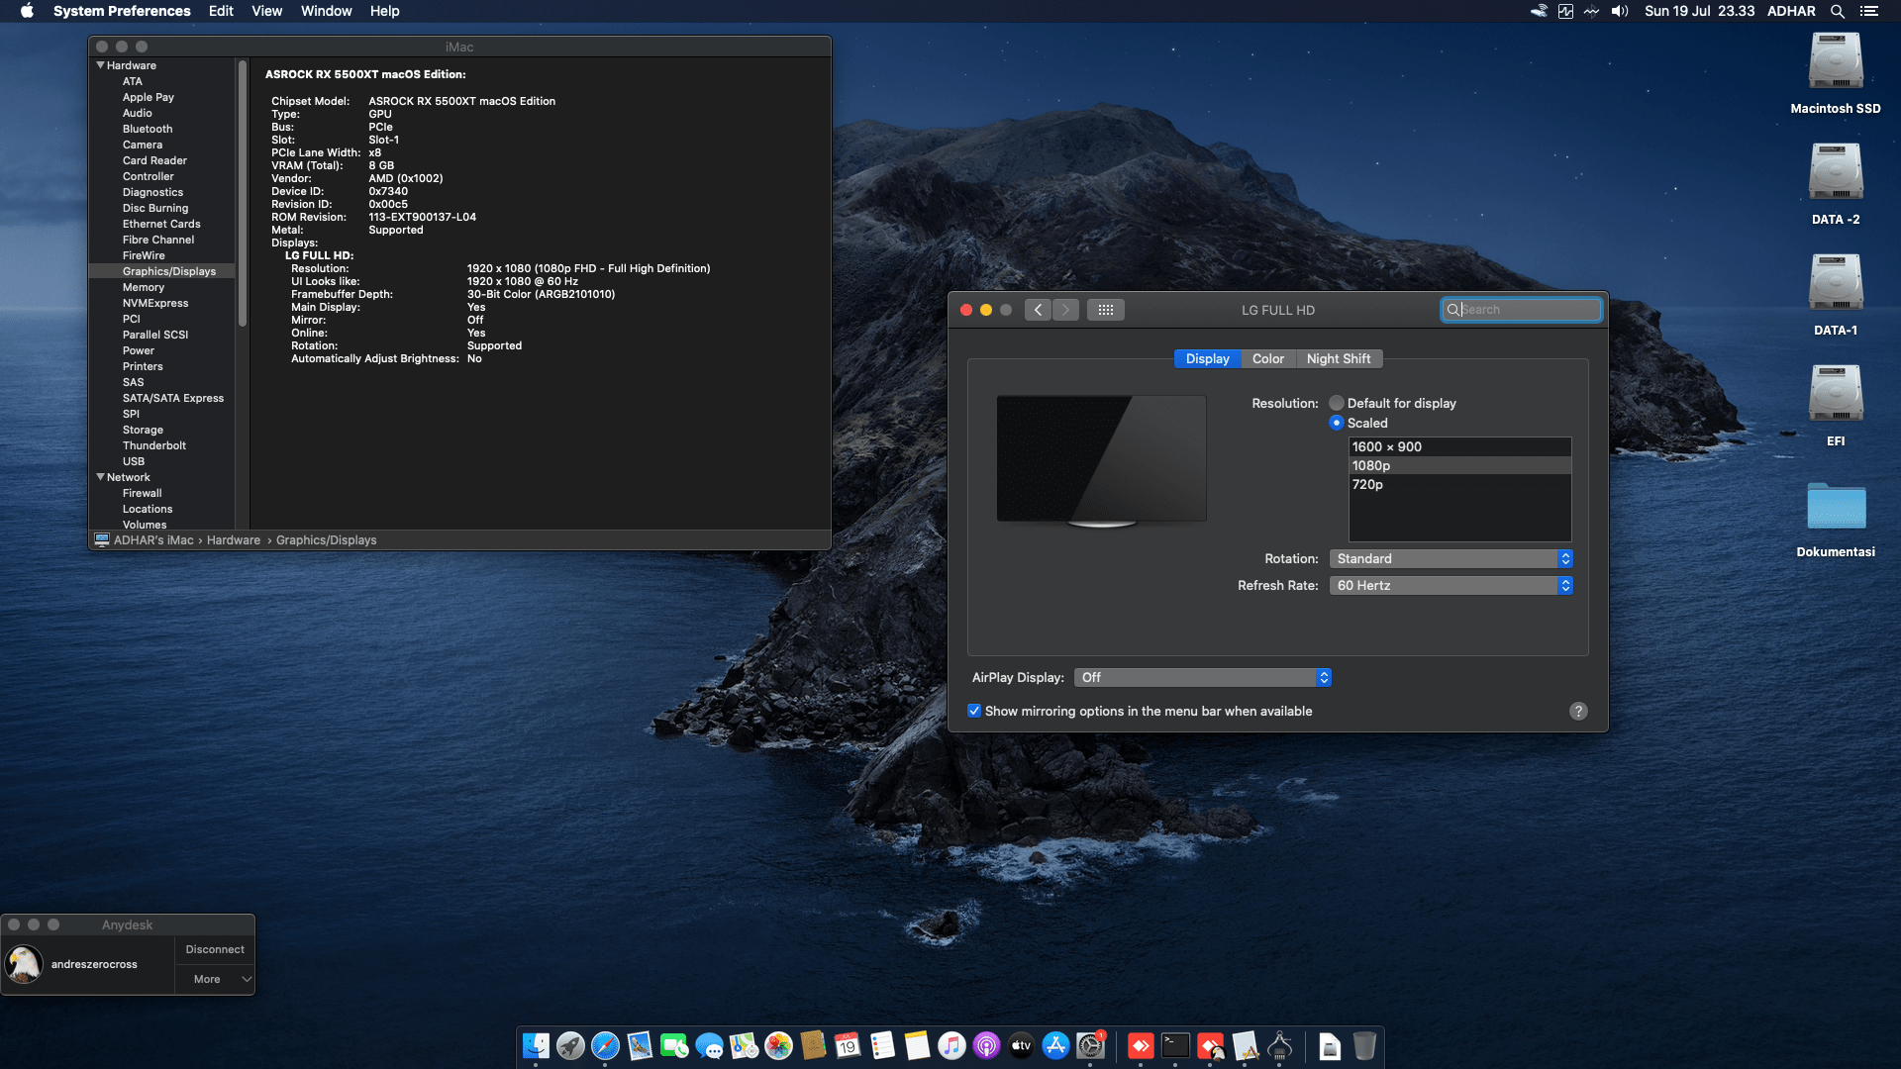This screenshot has width=1901, height=1069.
Task: Open the AirPlay Display dropdown
Action: point(1202,677)
